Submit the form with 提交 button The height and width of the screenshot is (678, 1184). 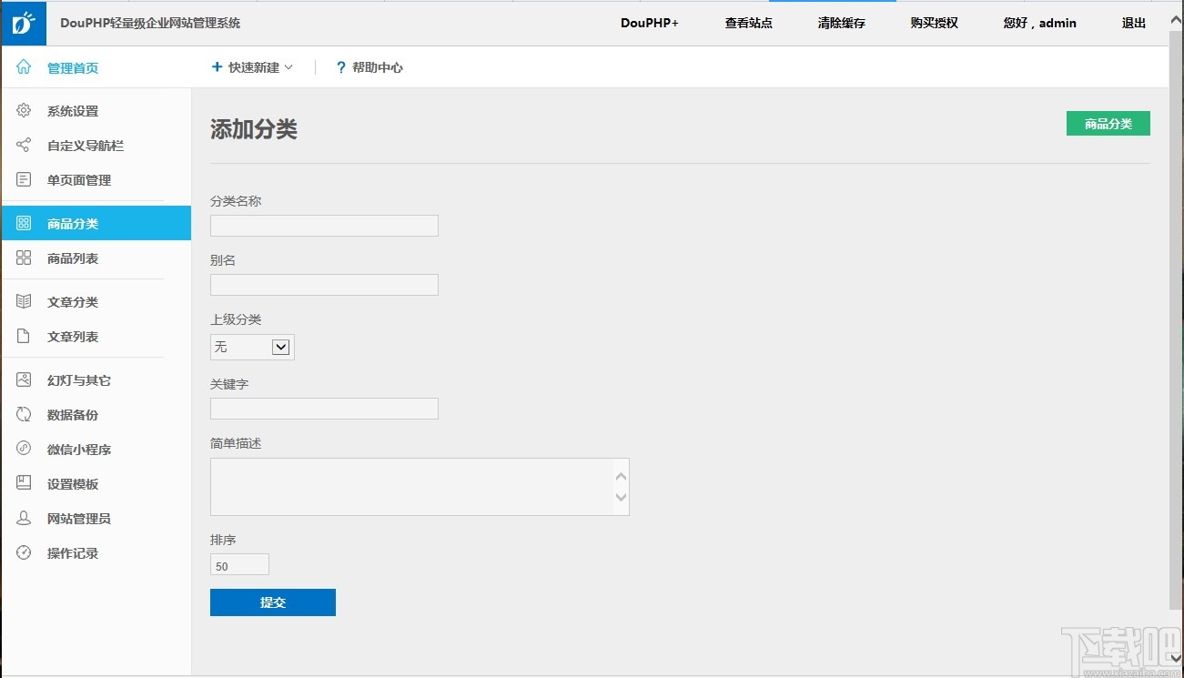click(273, 602)
